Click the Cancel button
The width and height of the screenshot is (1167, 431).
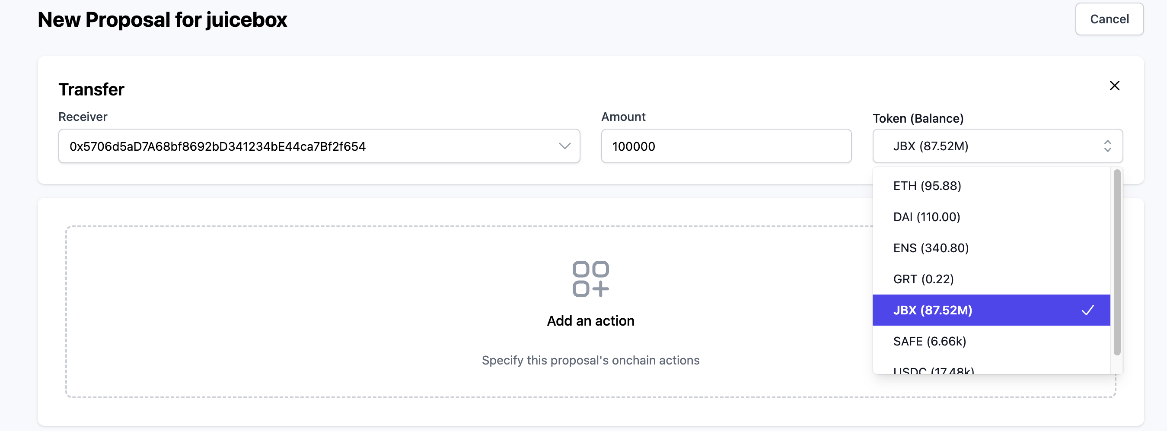pyautogui.click(x=1109, y=19)
